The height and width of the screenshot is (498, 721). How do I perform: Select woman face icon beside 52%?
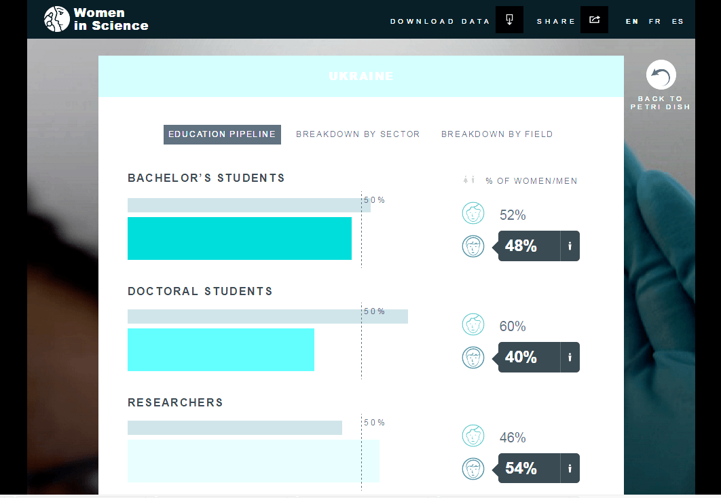(x=473, y=213)
